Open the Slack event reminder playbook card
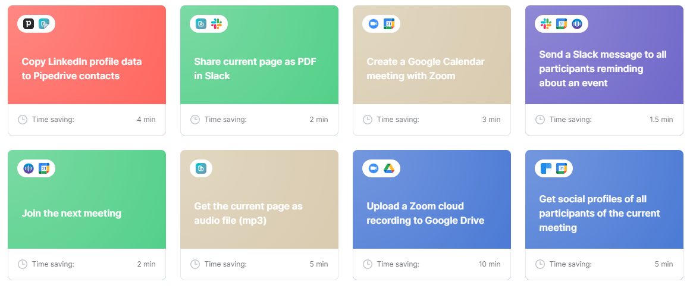The width and height of the screenshot is (693, 288). tap(603, 68)
